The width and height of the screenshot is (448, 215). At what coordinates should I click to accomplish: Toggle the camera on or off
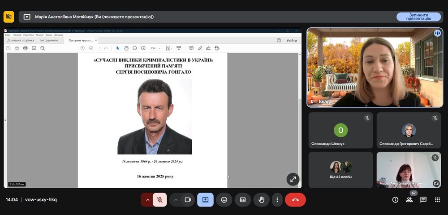[188, 200]
